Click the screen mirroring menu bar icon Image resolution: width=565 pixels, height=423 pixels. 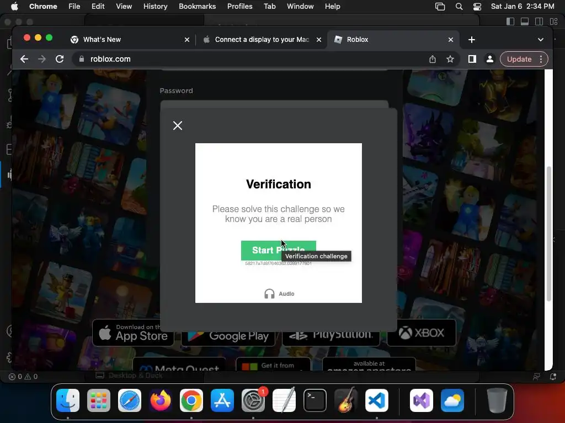tap(440, 6)
